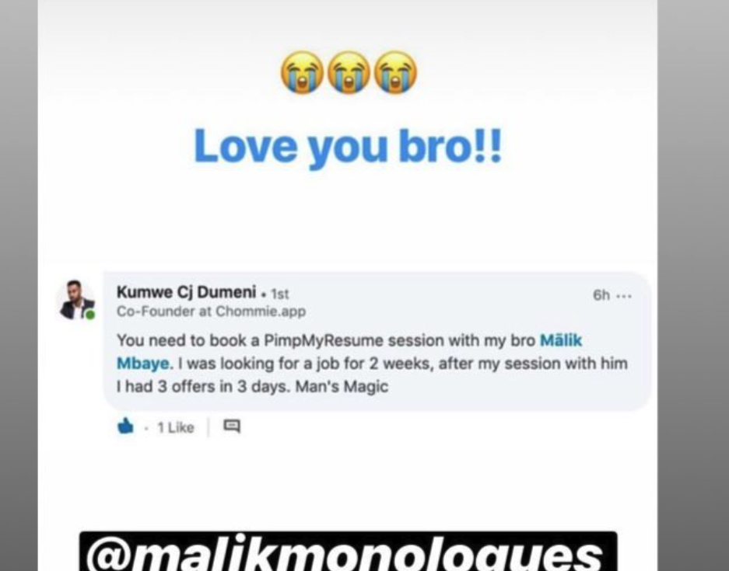Viewport: 729px width, 571px height.
Task: Click the 1st connection degree badge
Action: [x=280, y=294]
